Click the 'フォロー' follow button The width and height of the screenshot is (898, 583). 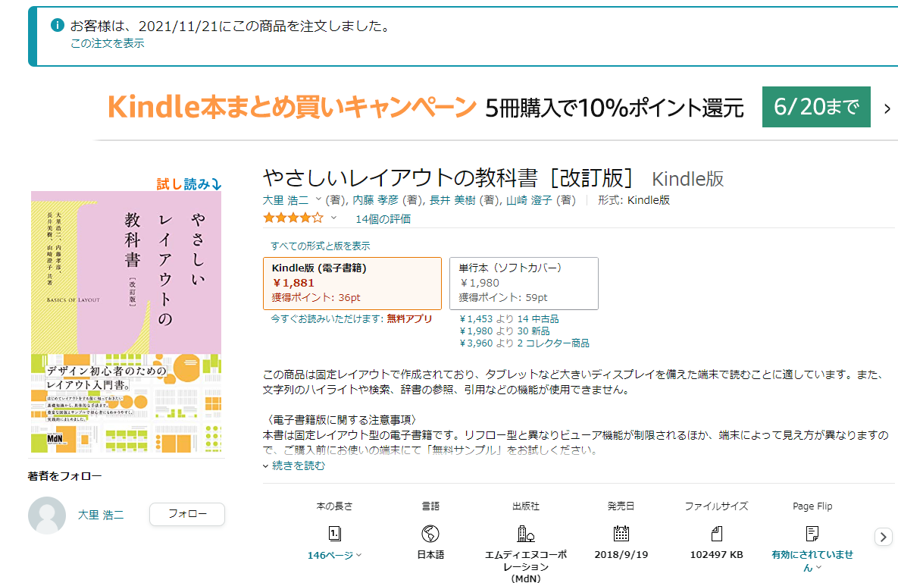point(187,514)
